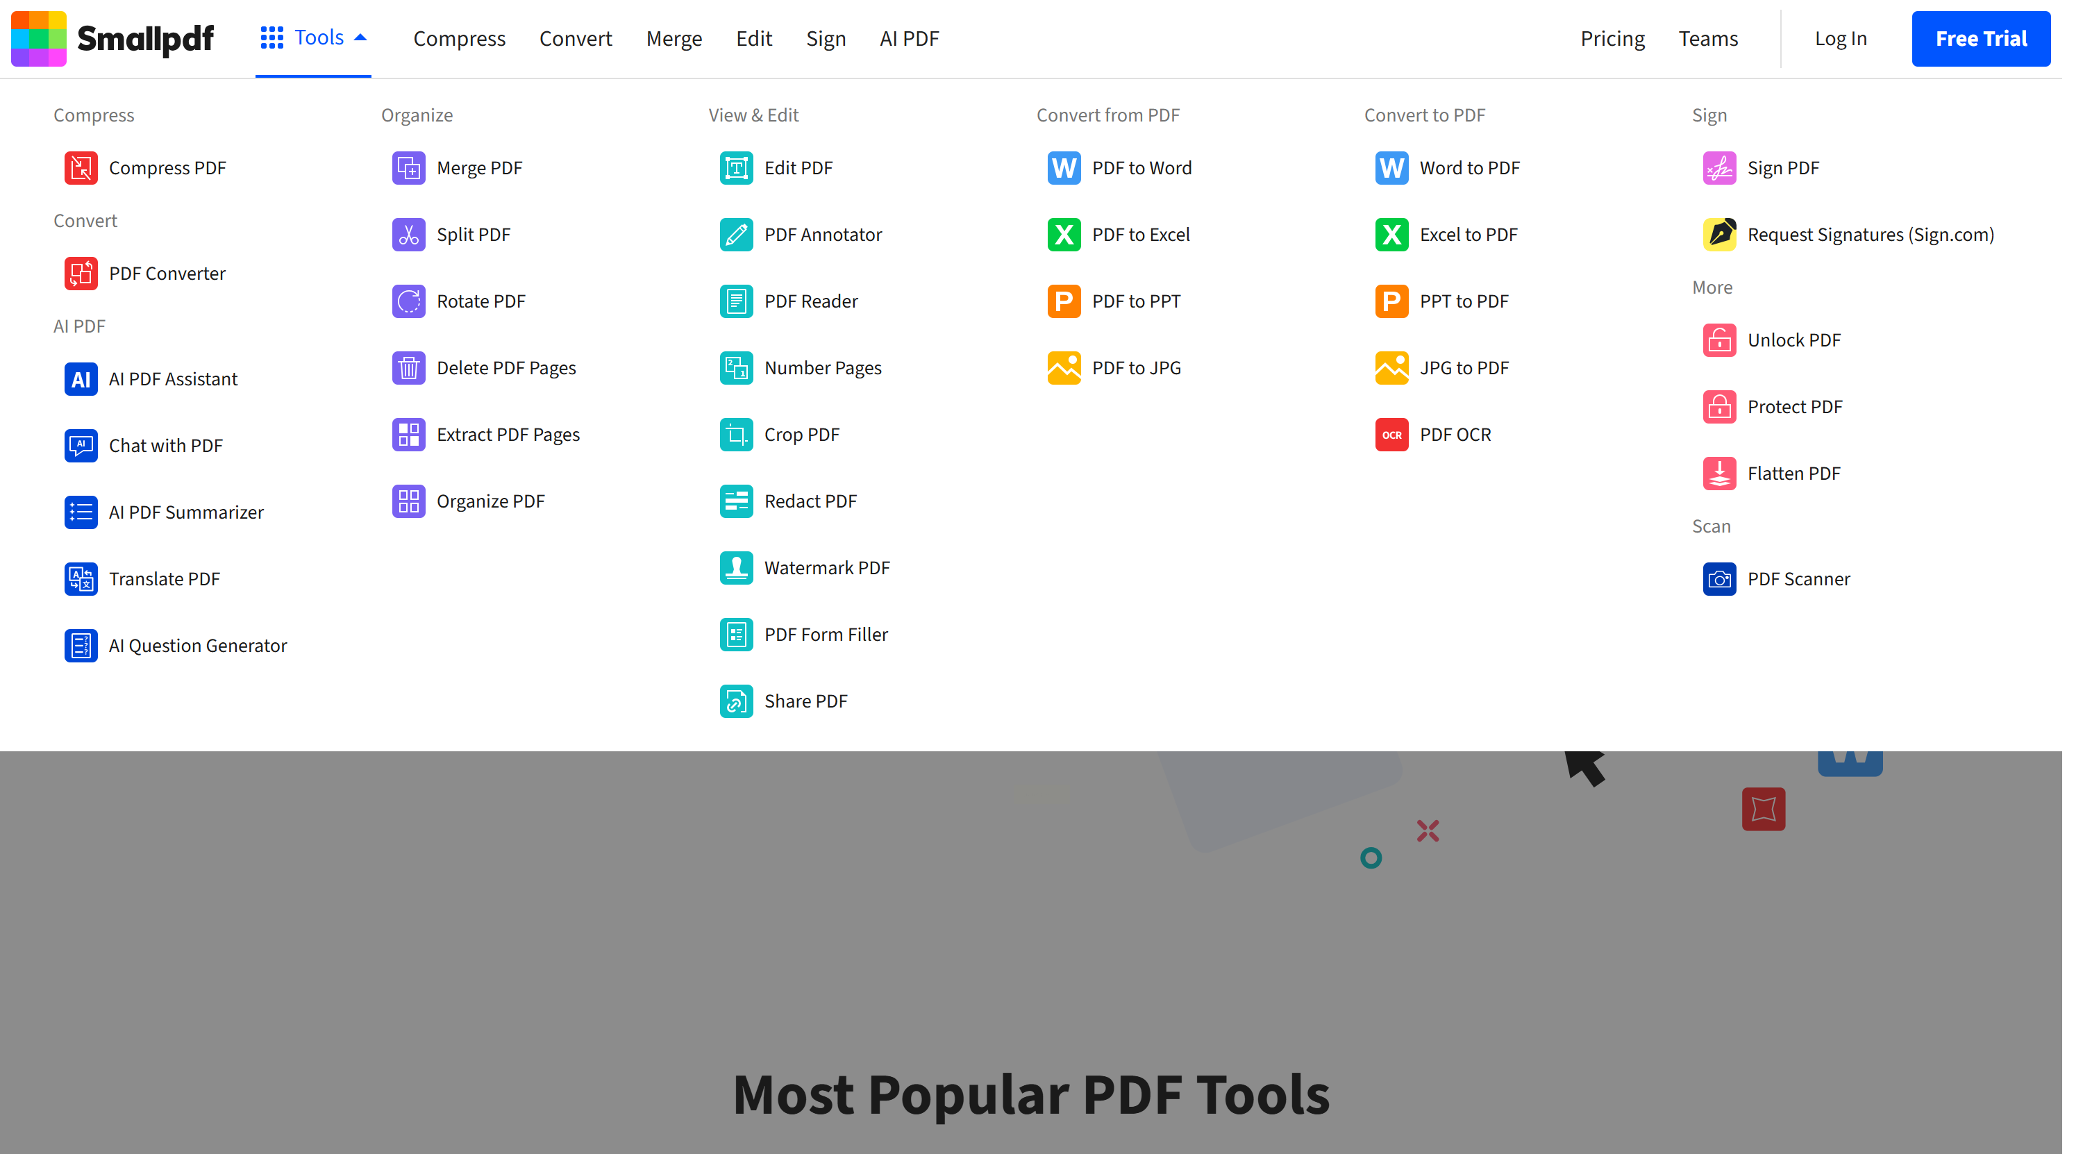Open Request Signatures (Sign.com) link
Viewport: 2083px width, 1154px height.
(x=1870, y=235)
